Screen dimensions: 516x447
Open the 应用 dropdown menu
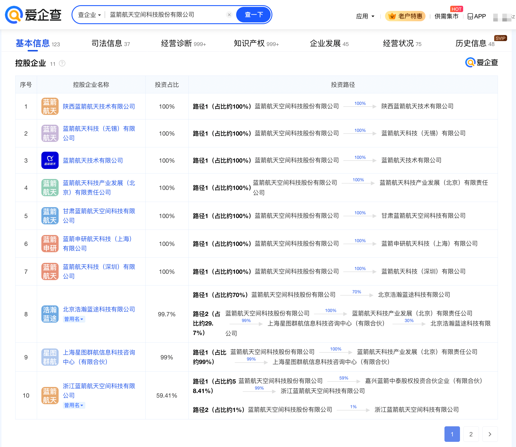[365, 16]
